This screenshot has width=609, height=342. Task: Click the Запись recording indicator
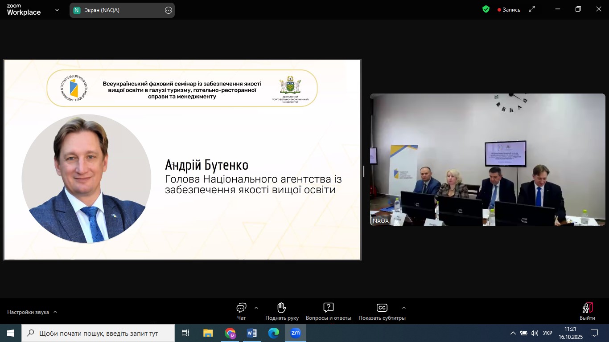pos(509,10)
